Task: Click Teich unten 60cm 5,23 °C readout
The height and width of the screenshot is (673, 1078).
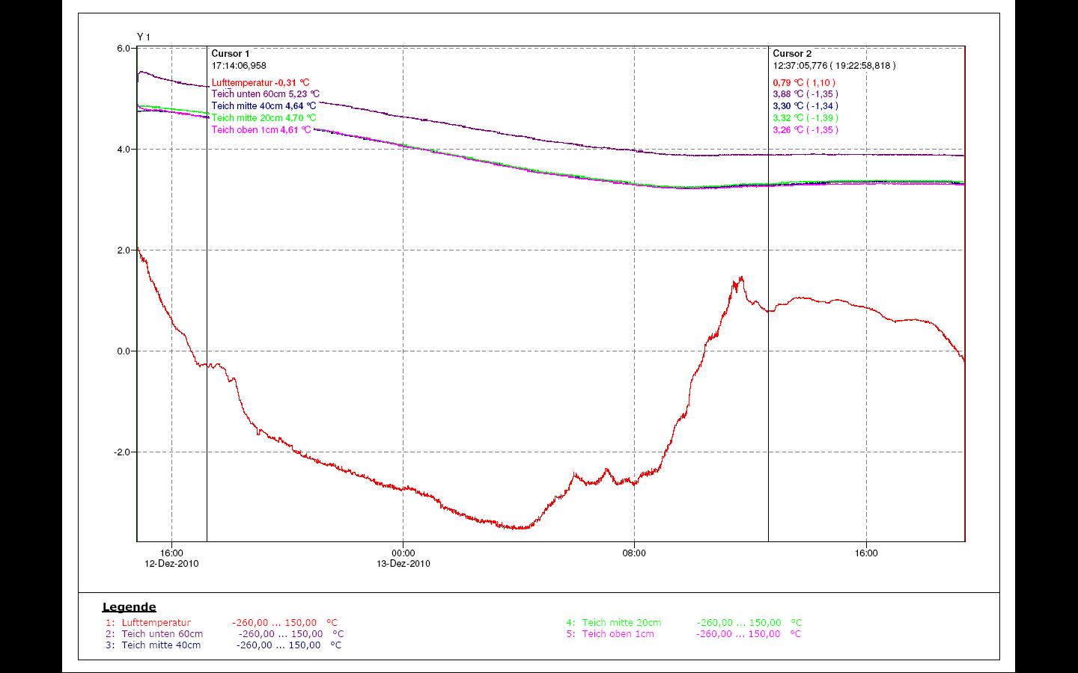Action: tap(265, 94)
